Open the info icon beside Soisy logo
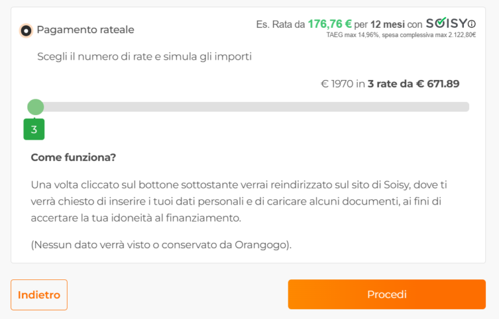This screenshot has height=319, width=499. (x=472, y=24)
